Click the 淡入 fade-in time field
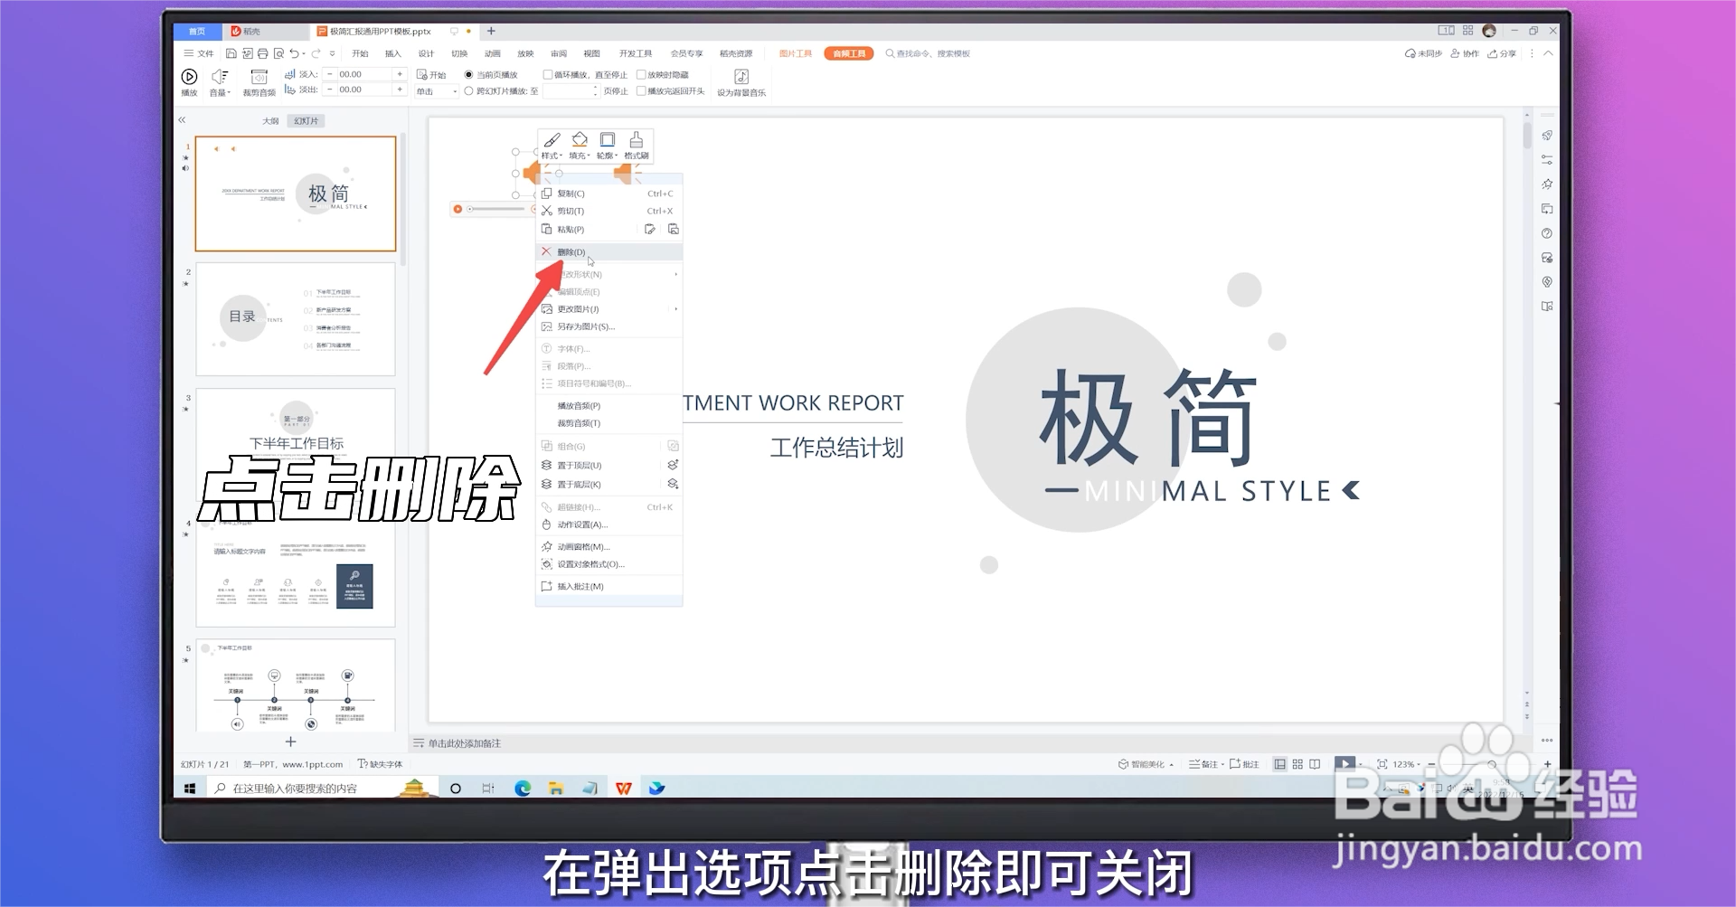1736x907 pixels. tap(364, 74)
